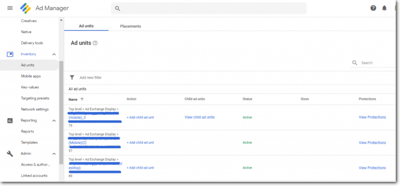Open the notifications bell
400x186 pixels.
(384, 8)
